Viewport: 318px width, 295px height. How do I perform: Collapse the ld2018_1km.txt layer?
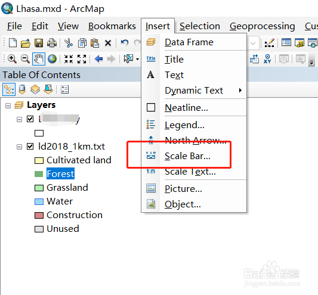pos(19,147)
